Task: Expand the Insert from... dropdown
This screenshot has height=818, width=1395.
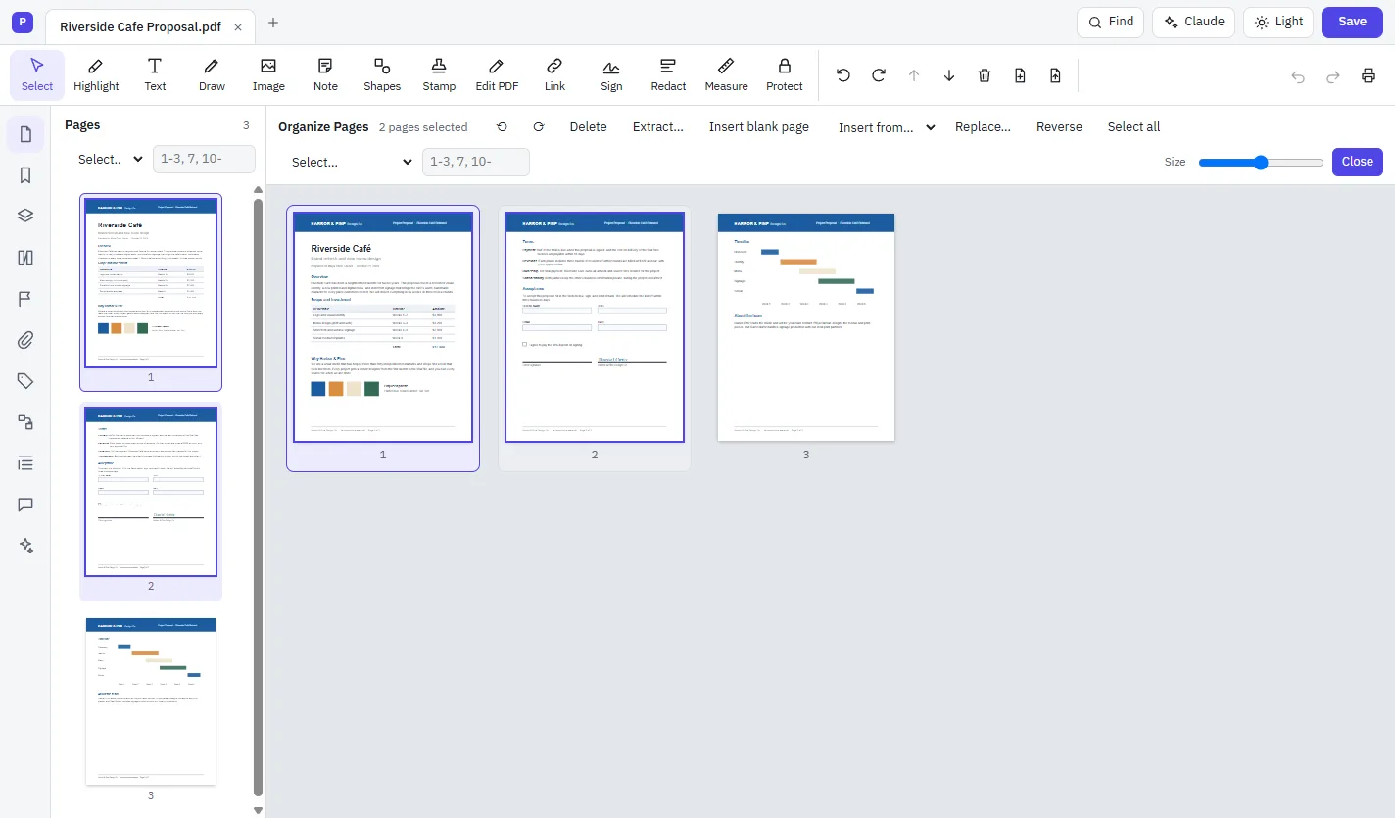Action: 887,127
